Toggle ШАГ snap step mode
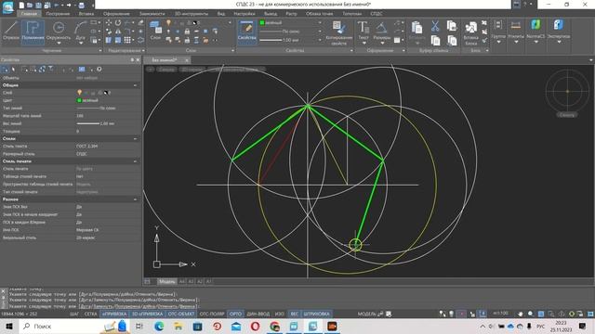 click(74, 314)
